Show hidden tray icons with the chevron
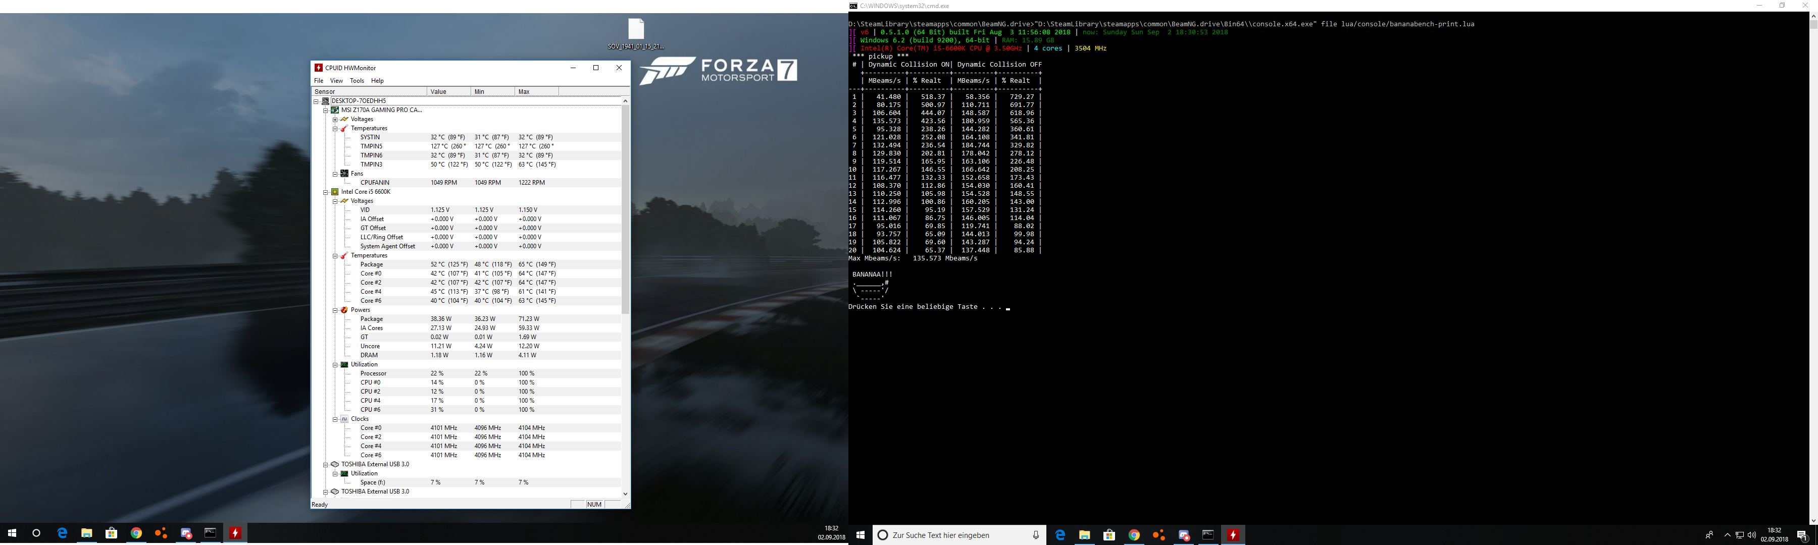The width and height of the screenshot is (1818, 545). click(1727, 535)
